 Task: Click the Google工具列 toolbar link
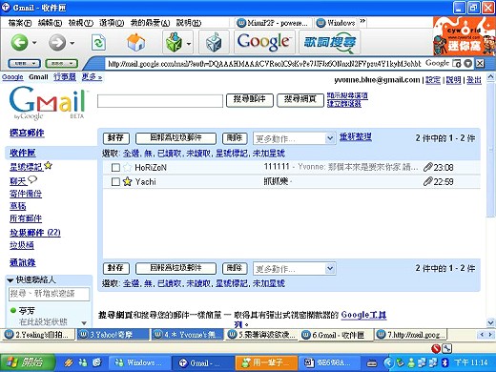coord(363,315)
